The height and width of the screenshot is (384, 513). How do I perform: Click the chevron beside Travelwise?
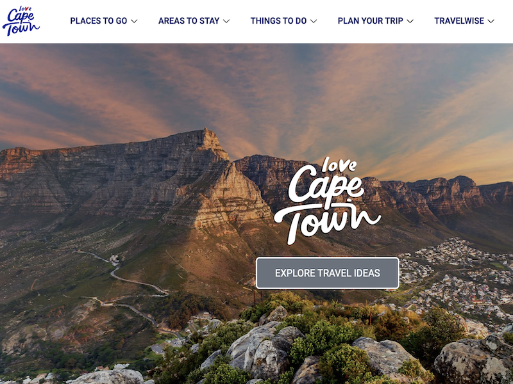click(491, 21)
